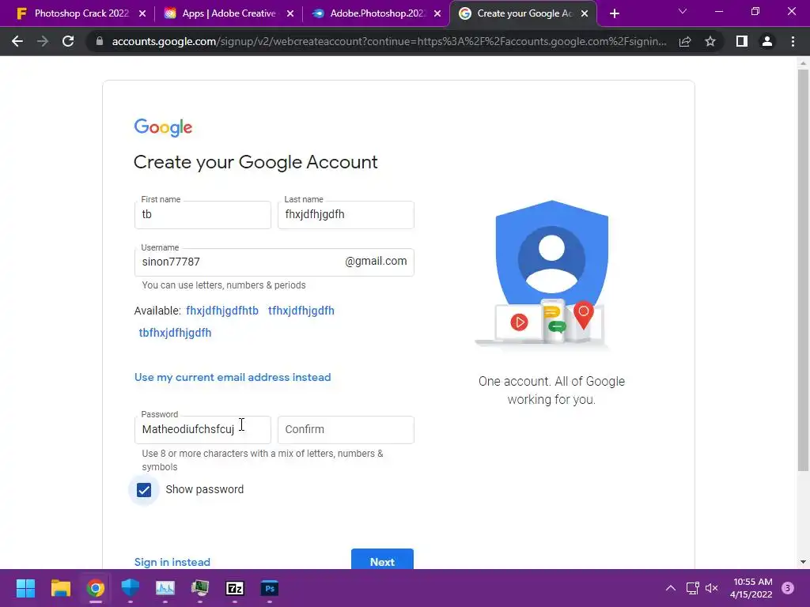This screenshot has height=607, width=810.
Task: Click the Last name field
Action: [x=346, y=215]
